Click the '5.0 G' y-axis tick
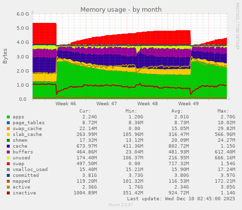 click(23, 28)
